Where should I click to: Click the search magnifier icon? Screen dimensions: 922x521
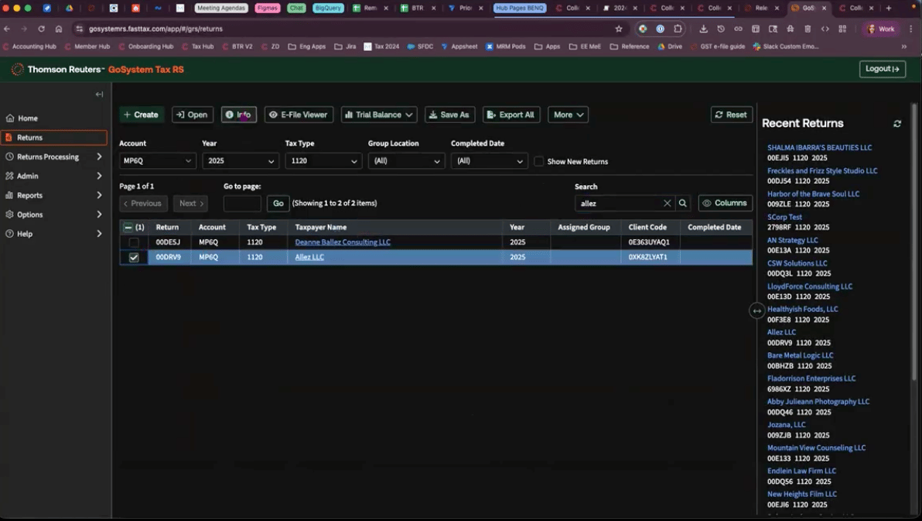point(683,203)
